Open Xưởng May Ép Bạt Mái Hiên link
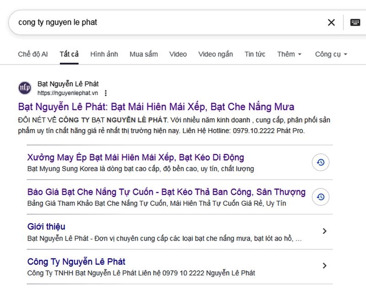This screenshot has width=366, height=290. (135, 157)
